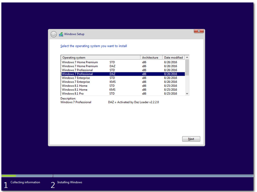Click the 'Collecting information' step label
This screenshot has width=257, height=192.
[x=25, y=182]
